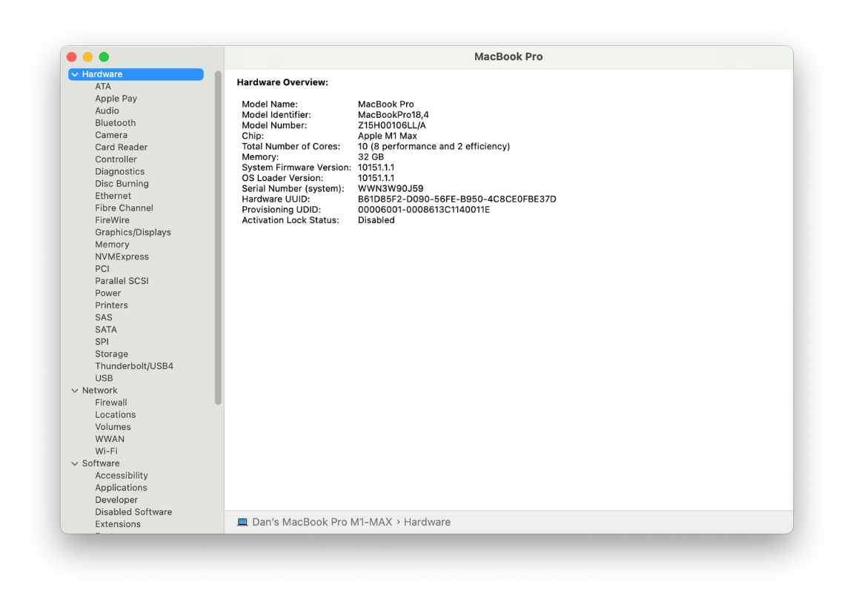The height and width of the screenshot is (608, 853).
Task: Open Diagnostics sidebar entry
Action: [119, 171]
